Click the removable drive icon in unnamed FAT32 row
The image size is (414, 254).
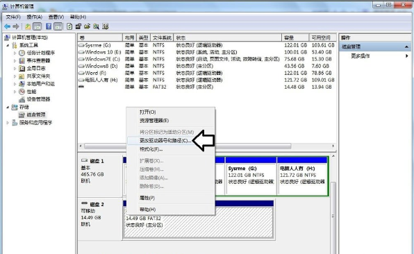click(81, 87)
